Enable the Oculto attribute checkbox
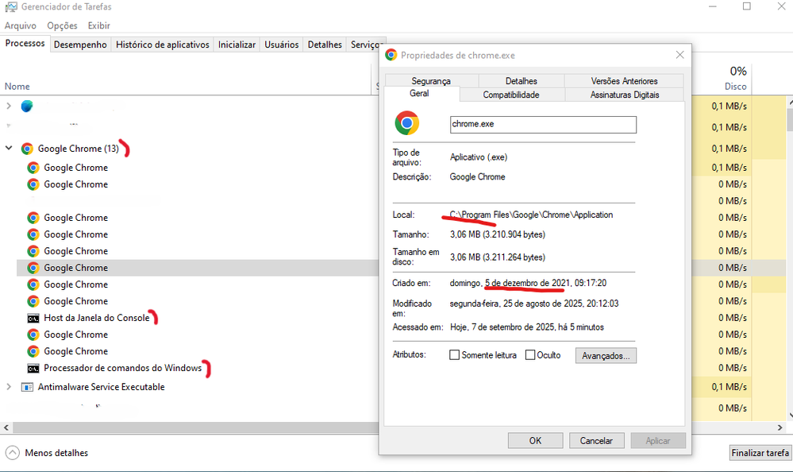The height and width of the screenshot is (472, 793). [530, 355]
